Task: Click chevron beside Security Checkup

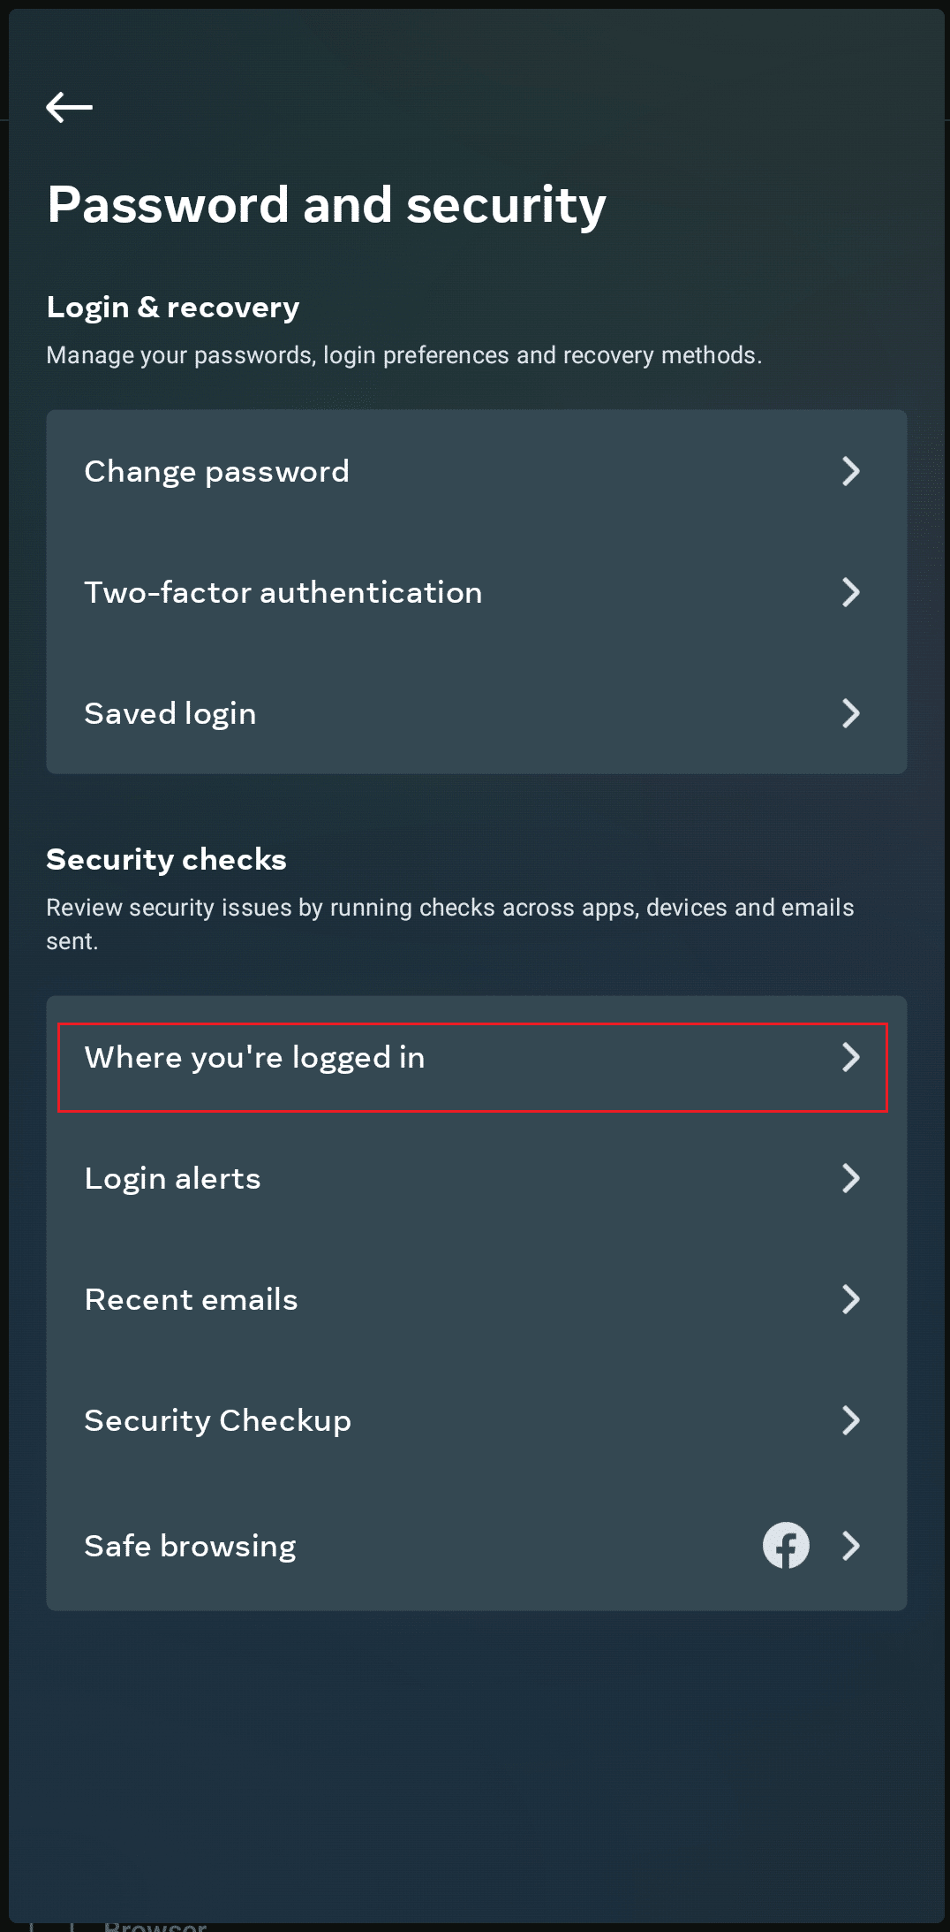Action: (x=850, y=1420)
